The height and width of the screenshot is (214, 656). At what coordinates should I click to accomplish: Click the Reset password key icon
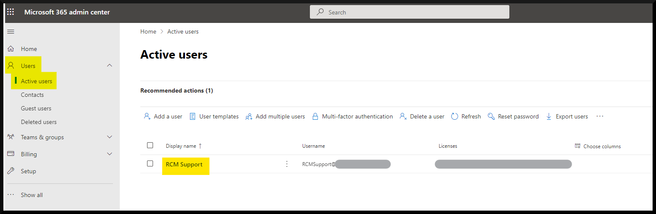[x=491, y=116]
